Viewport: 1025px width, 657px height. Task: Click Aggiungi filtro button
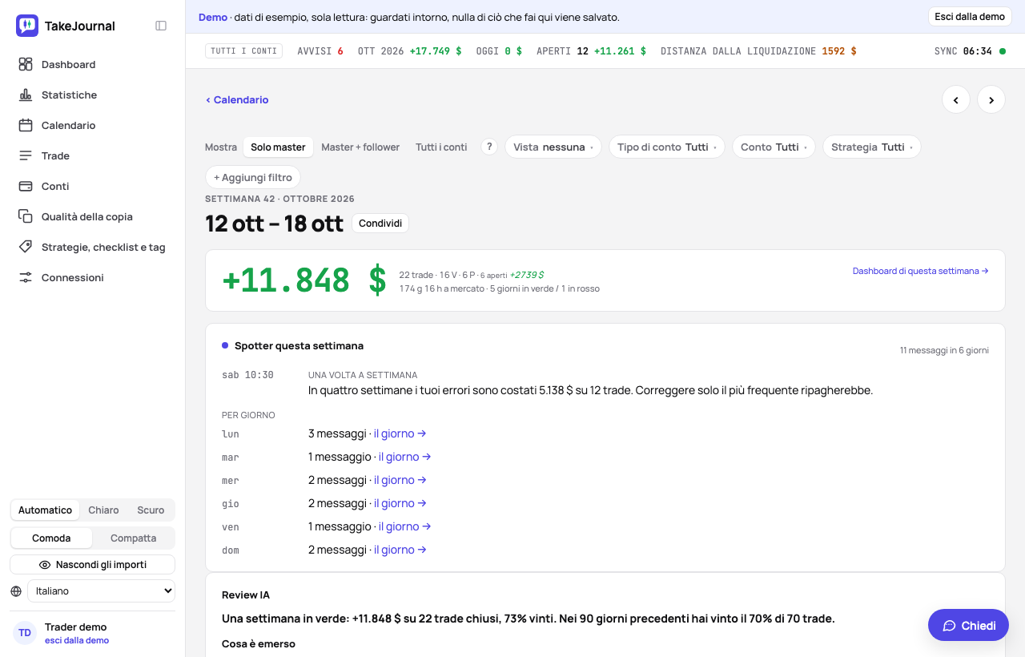(x=253, y=177)
